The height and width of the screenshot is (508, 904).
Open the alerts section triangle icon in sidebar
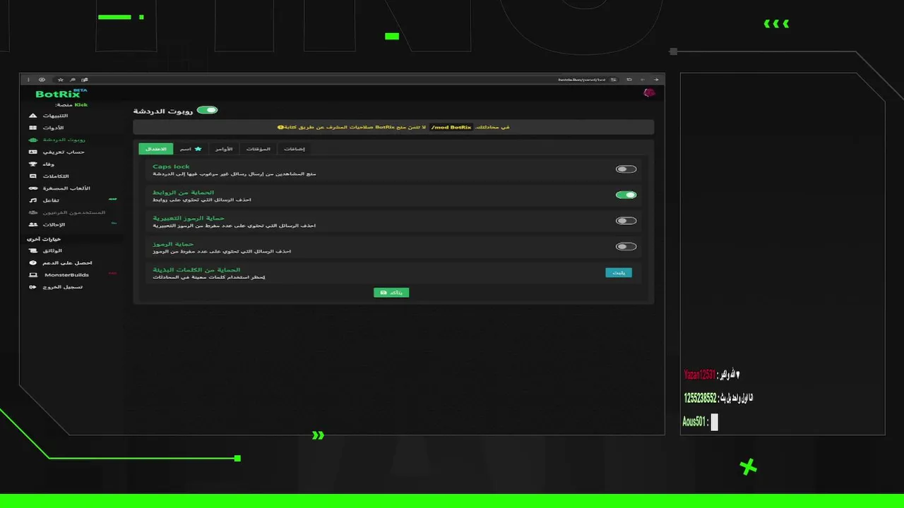coord(32,115)
